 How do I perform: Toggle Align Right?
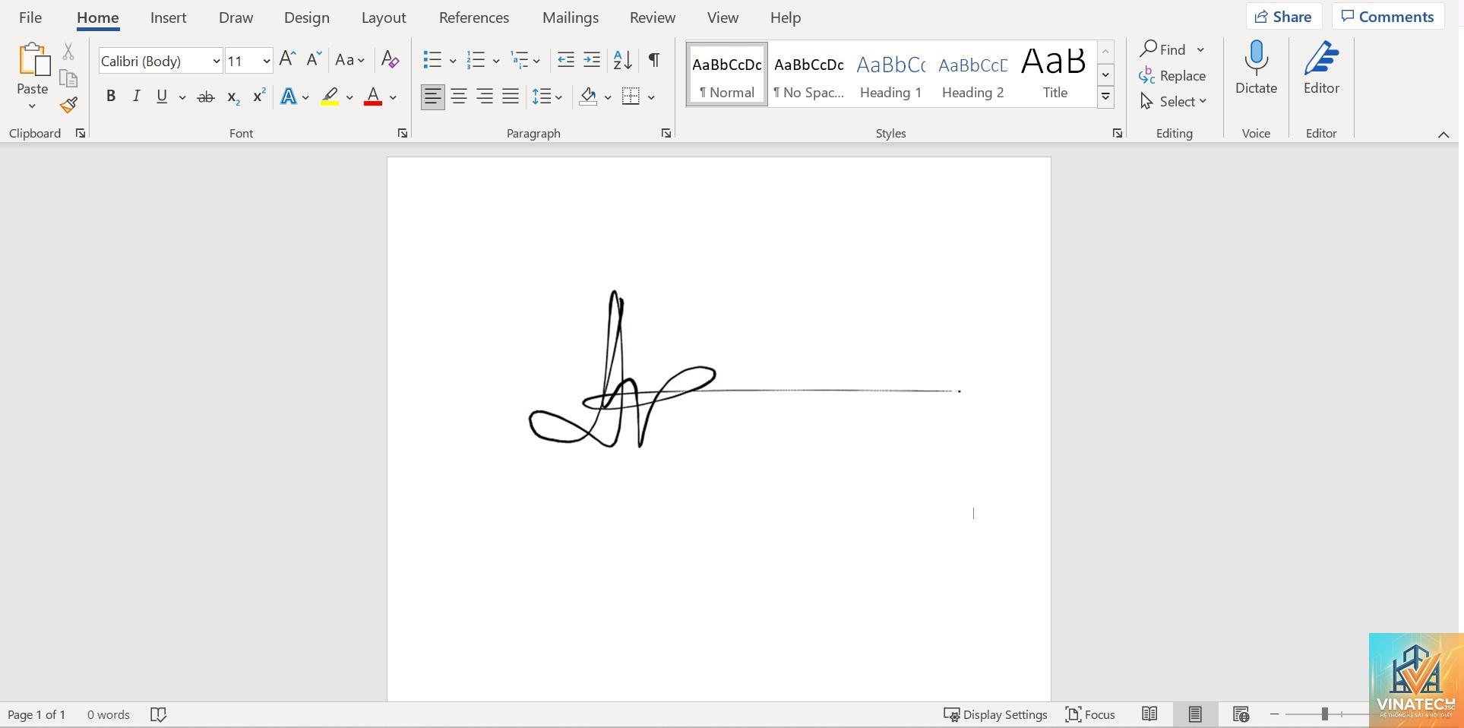click(x=485, y=97)
